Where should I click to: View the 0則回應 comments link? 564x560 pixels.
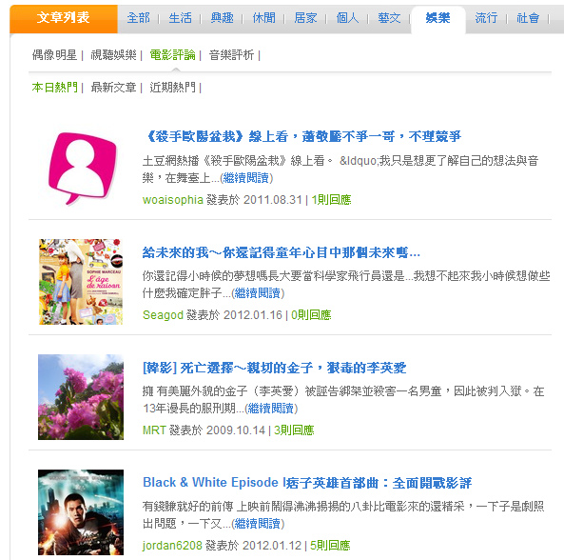tap(311, 314)
